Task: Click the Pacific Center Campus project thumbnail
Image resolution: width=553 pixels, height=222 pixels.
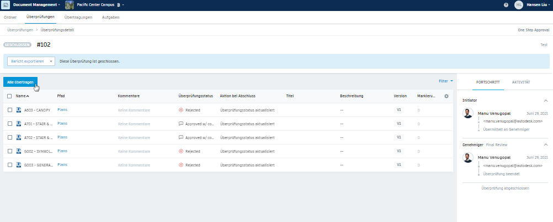Action: coord(70,5)
